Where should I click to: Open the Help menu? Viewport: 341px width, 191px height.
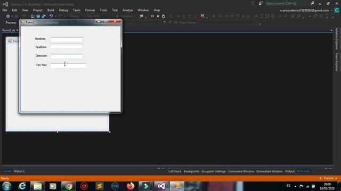[157, 10]
